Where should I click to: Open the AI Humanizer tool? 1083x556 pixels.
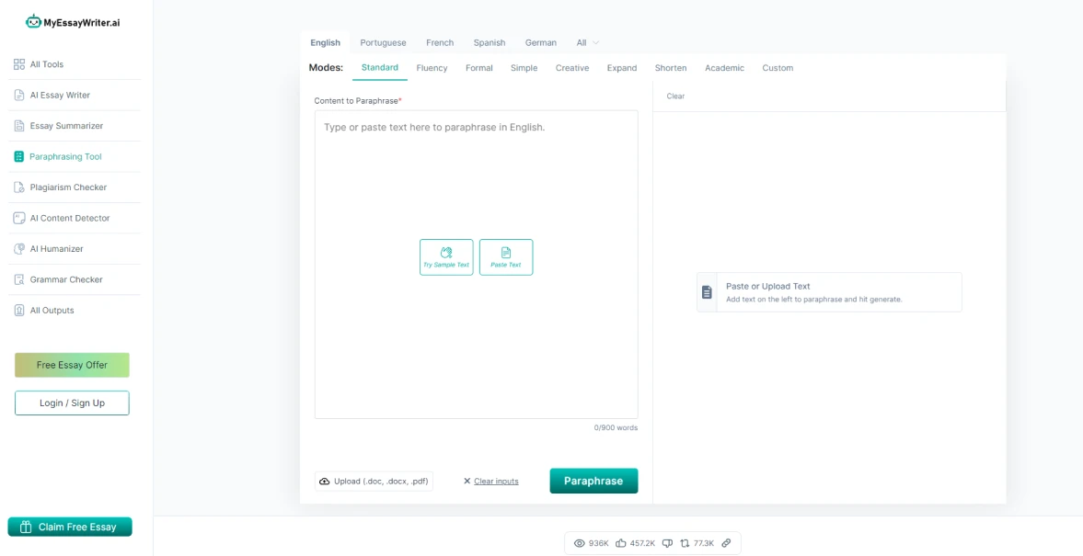57,248
